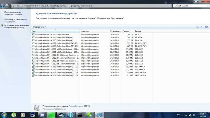Click the date 11.04.2018

tap(114, 37)
